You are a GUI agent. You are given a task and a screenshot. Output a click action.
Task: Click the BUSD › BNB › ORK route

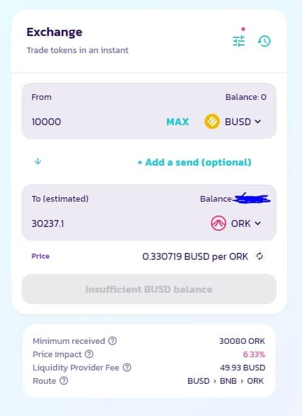pos(226,381)
